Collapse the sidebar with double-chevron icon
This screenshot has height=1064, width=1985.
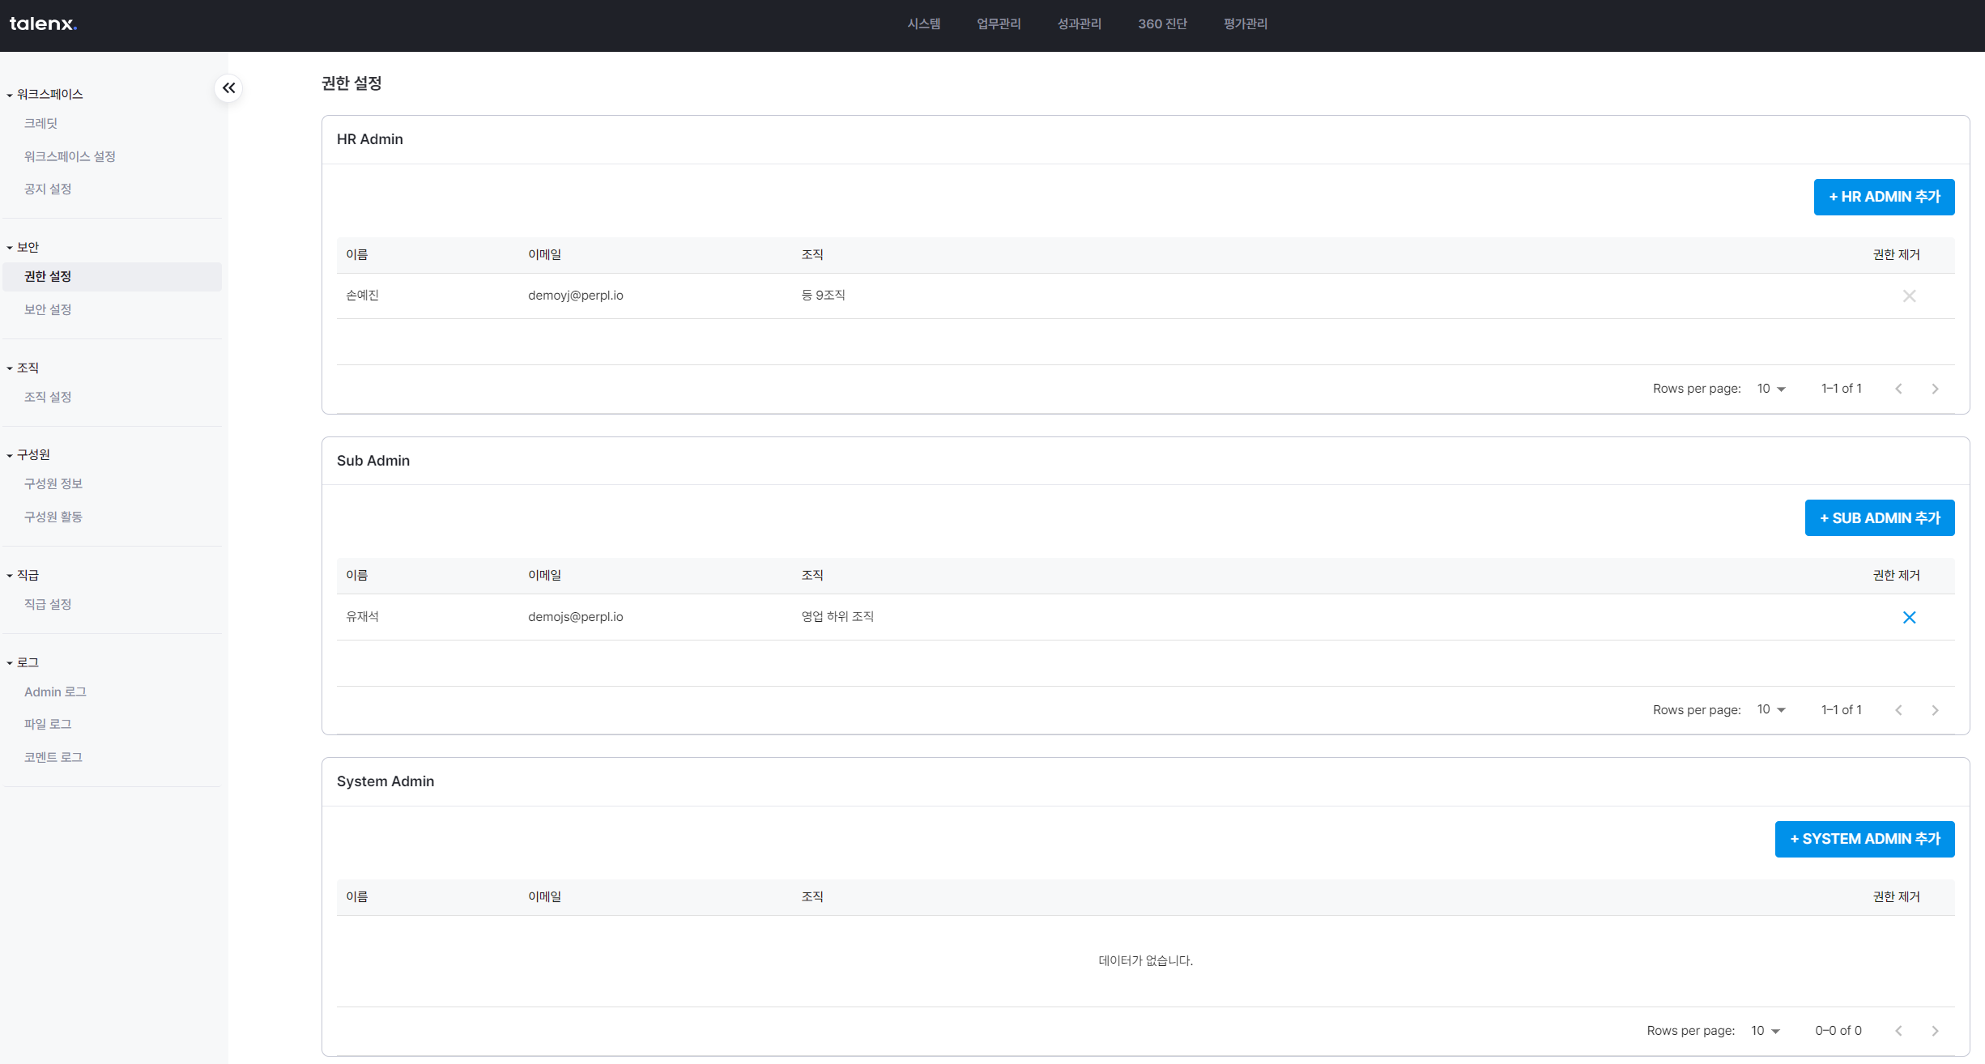(x=229, y=87)
